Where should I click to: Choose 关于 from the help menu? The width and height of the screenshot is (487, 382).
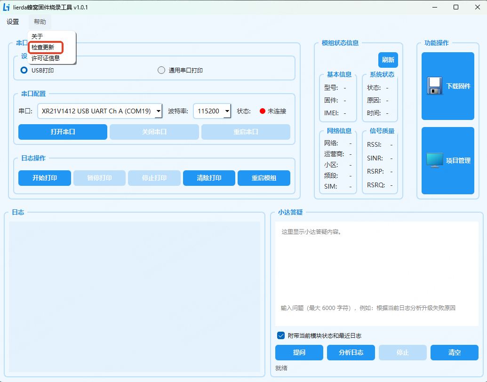click(x=37, y=36)
